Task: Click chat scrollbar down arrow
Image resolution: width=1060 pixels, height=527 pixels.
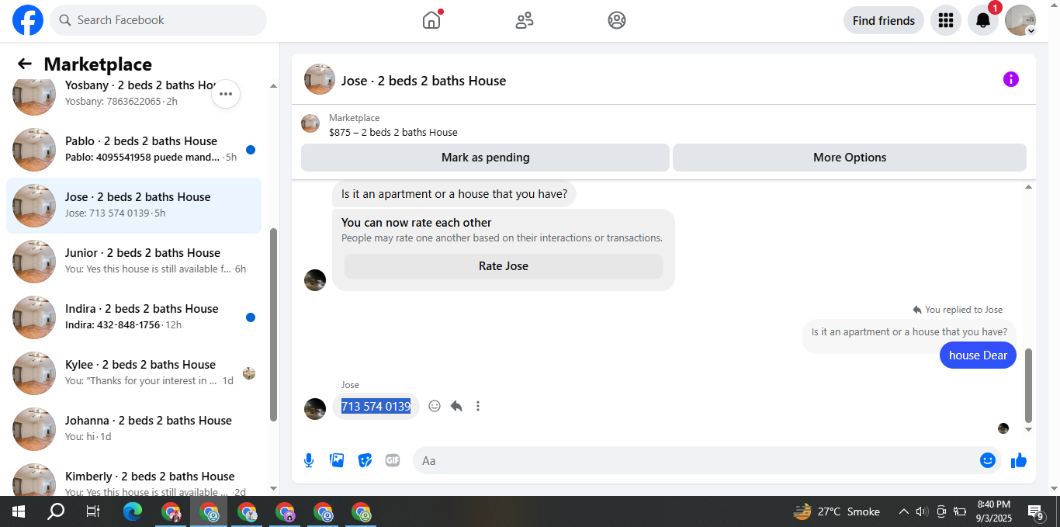Action: [x=1029, y=429]
